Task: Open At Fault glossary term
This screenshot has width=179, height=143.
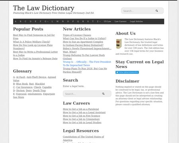Action: coord(21,77)
